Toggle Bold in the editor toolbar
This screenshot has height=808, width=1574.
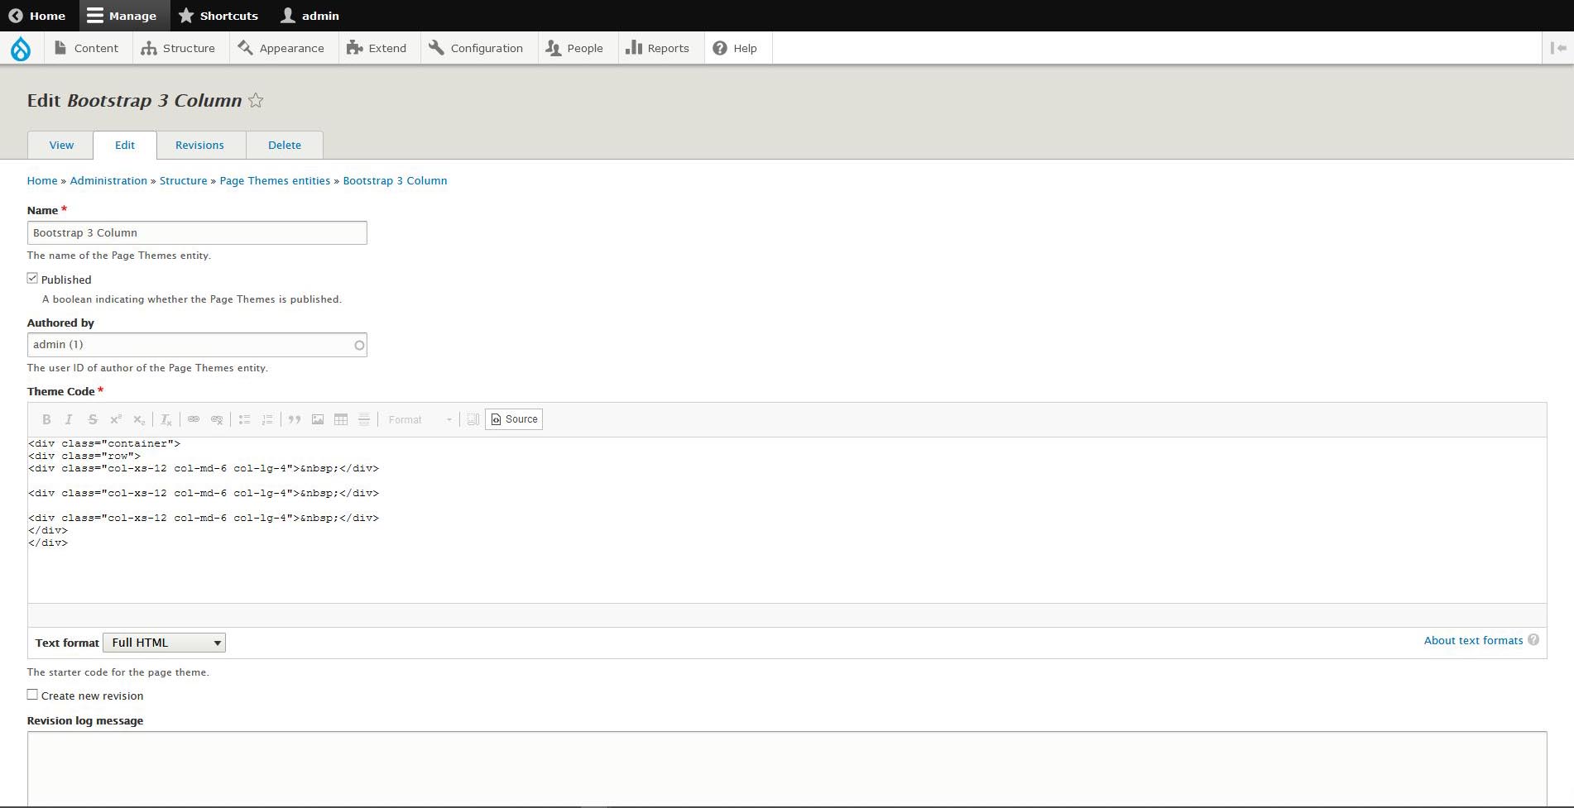coord(46,420)
